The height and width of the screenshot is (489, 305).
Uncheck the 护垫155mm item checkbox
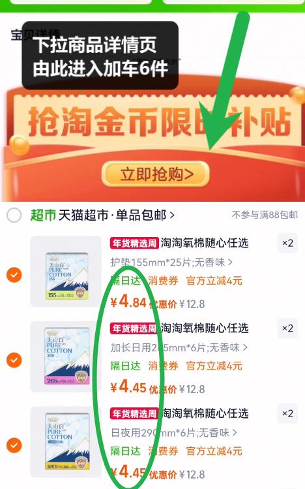(14, 275)
